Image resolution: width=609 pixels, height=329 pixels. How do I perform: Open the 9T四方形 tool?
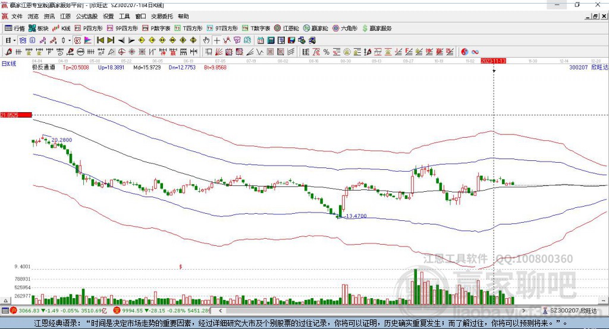coord(222,29)
